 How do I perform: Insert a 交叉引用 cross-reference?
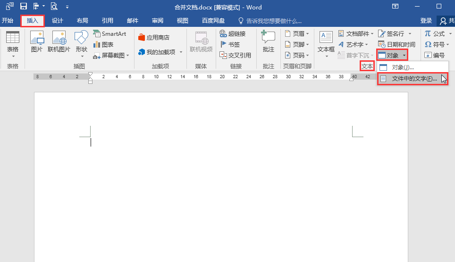point(236,55)
